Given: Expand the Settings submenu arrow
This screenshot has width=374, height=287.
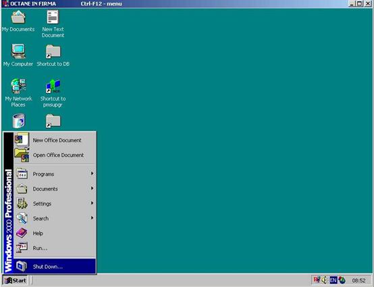Looking at the screenshot, I should (92, 203).
